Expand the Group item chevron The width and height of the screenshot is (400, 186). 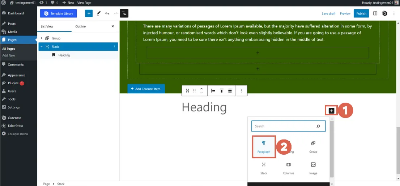click(x=42, y=38)
